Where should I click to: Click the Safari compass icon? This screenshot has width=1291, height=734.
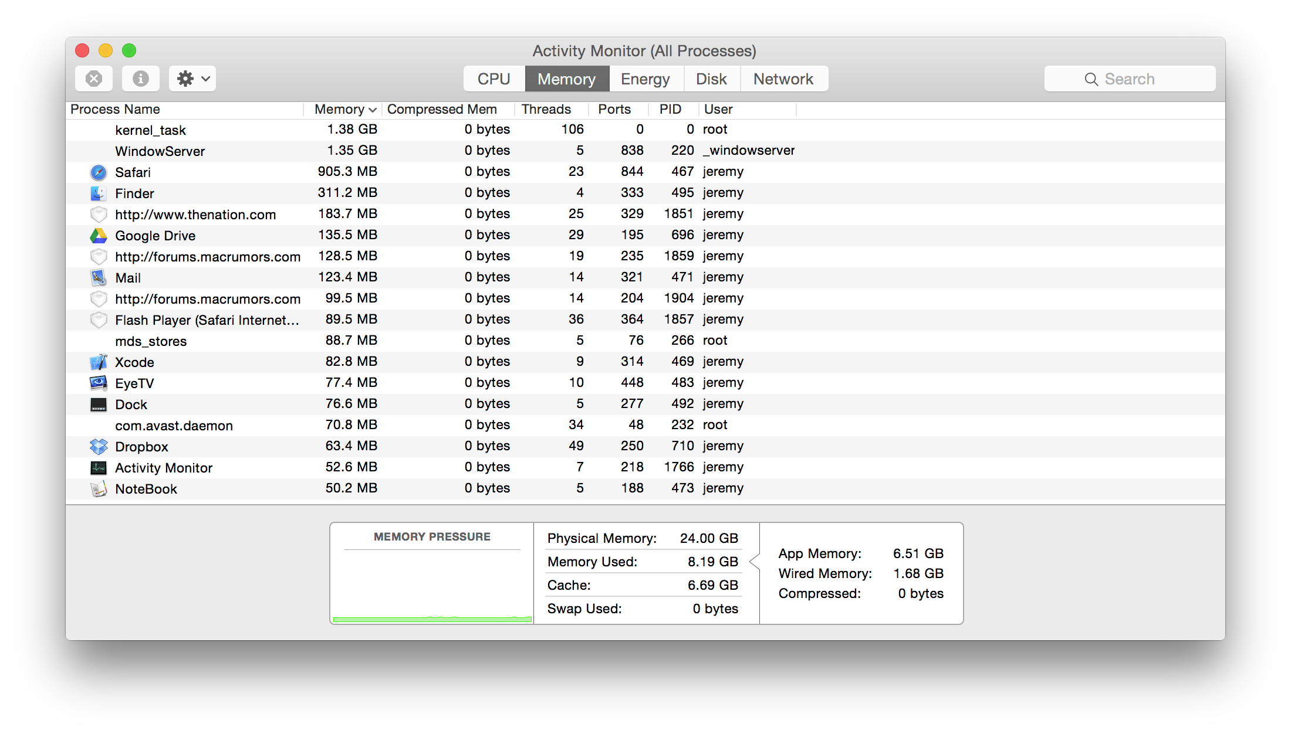coord(99,172)
